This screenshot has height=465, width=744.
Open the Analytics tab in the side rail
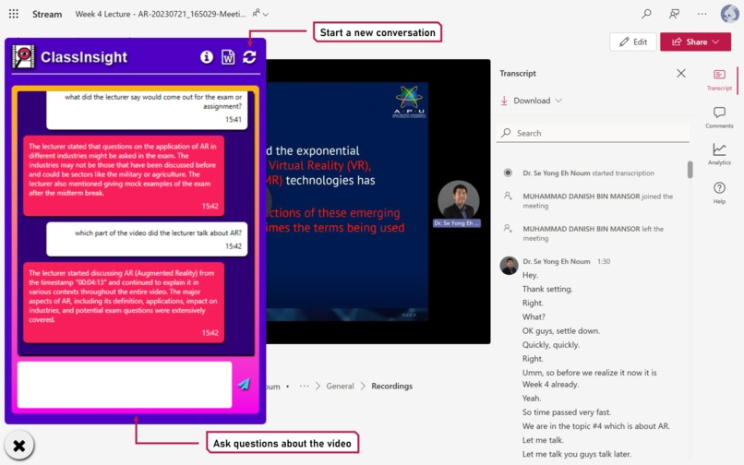719,154
